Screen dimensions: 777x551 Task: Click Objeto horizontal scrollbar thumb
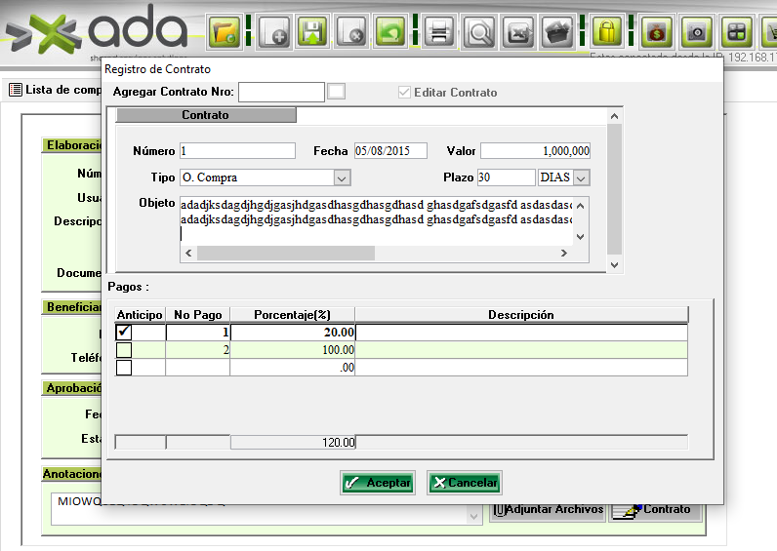pos(286,253)
